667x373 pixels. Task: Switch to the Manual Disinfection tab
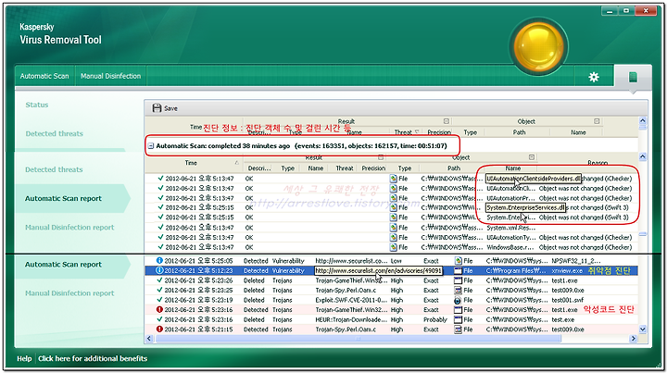tap(110, 76)
